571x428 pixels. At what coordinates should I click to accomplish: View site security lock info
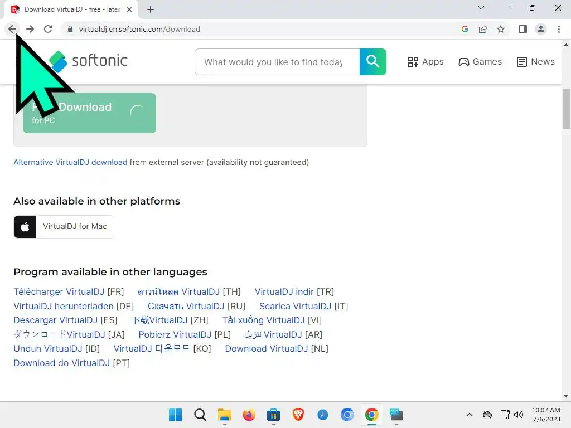pyautogui.click(x=70, y=29)
